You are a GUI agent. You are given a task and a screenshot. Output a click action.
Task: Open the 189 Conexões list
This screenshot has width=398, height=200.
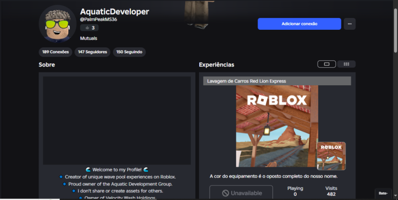pos(55,52)
